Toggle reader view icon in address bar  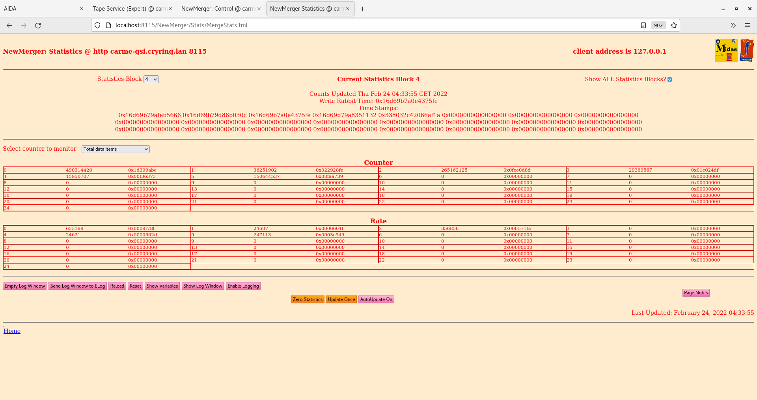tap(643, 25)
